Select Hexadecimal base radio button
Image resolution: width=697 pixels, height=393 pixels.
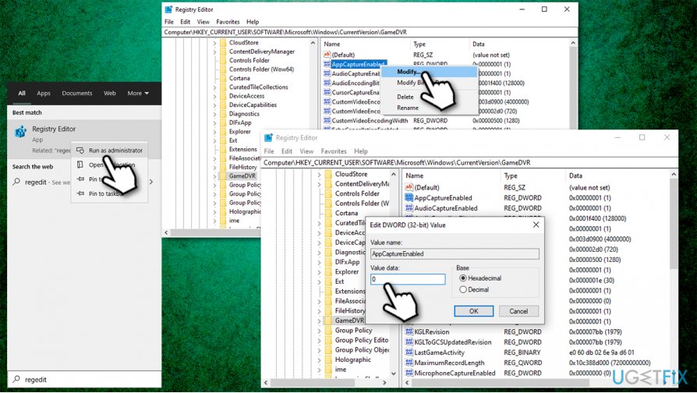pyautogui.click(x=463, y=278)
